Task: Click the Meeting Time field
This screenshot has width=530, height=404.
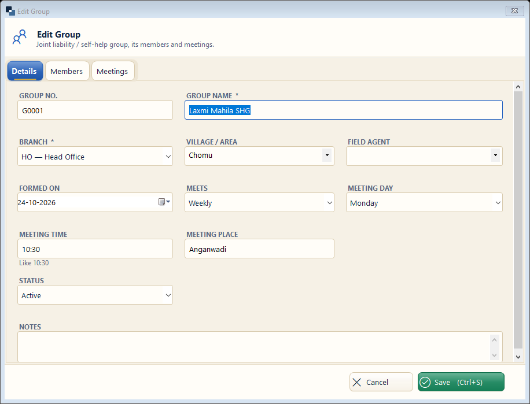Action: (95, 249)
